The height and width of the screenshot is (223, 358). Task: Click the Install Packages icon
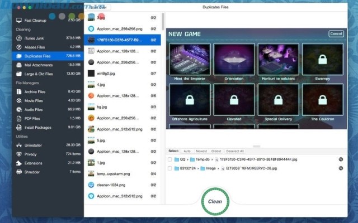tap(19, 128)
